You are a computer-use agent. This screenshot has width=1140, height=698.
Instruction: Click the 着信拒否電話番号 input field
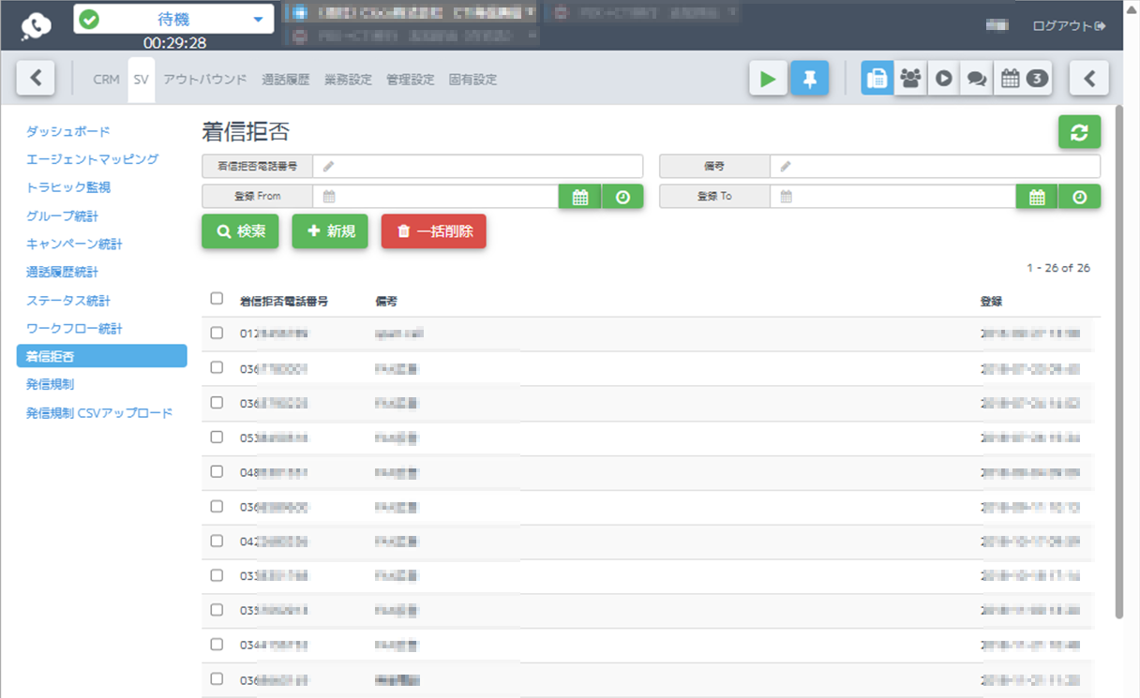(478, 167)
